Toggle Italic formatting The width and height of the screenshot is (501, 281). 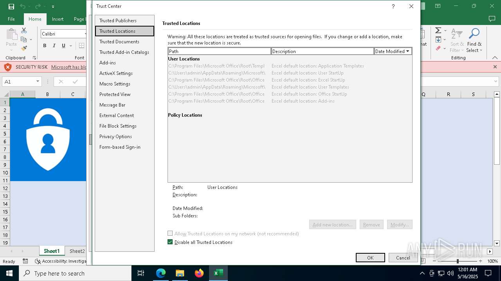[x=54, y=46]
